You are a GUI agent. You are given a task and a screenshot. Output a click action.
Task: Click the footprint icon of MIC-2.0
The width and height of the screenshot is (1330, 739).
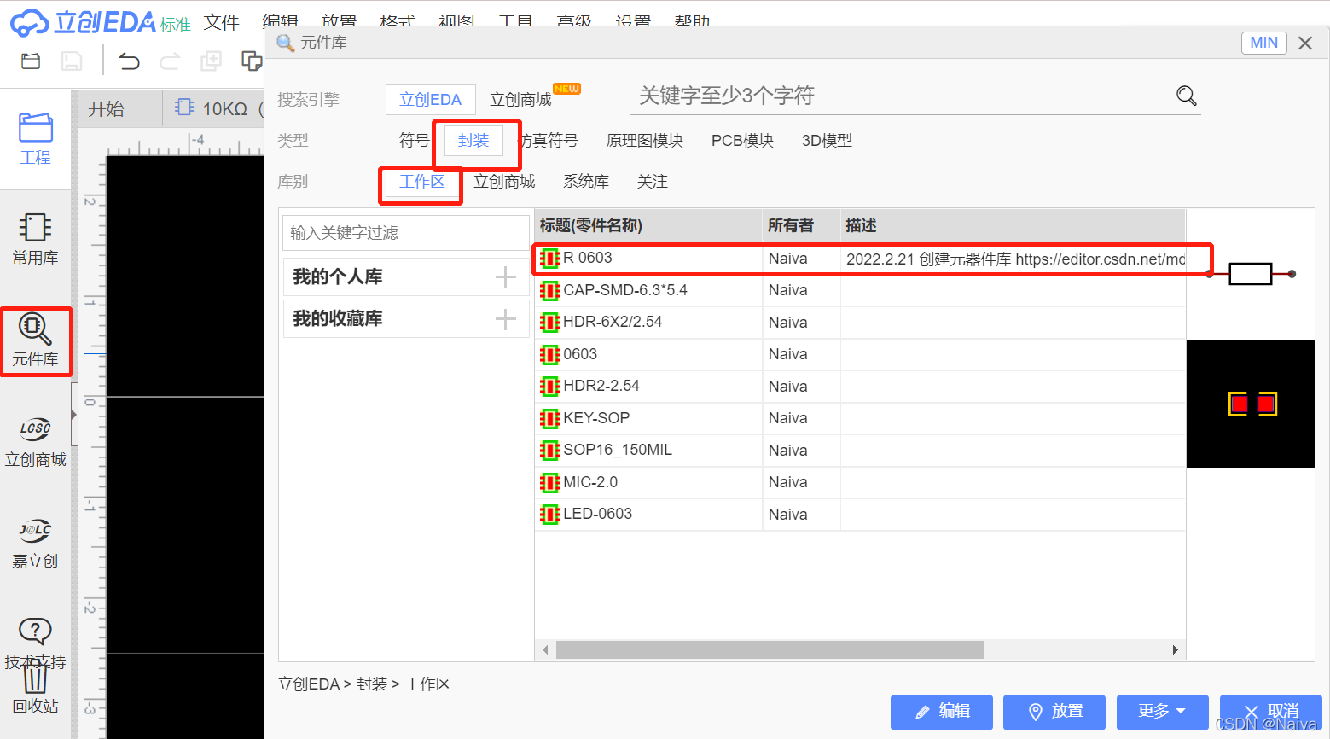tap(549, 483)
